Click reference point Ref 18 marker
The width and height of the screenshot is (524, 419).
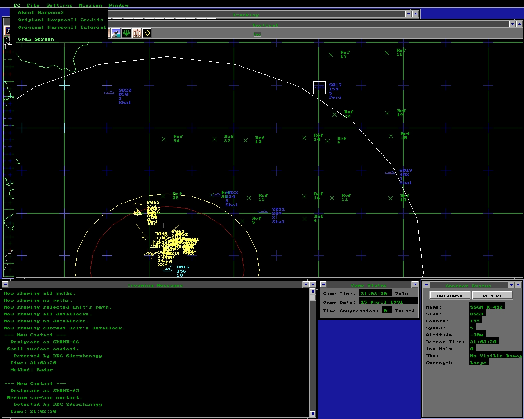pyautogui.click(x=387, y=53)
